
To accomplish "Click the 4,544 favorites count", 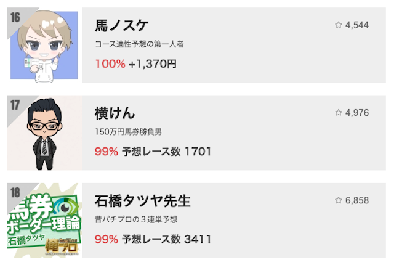I will click(357, 25).
